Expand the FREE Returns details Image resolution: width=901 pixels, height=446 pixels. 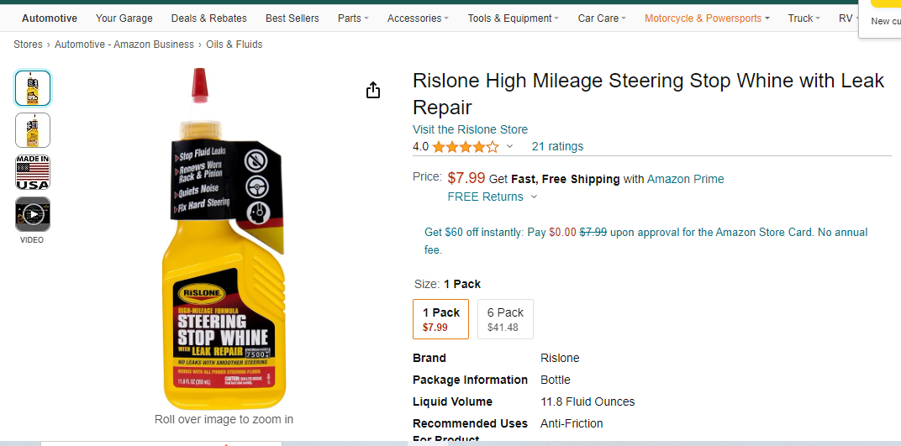pyautogui.click(x=493, y=197)
